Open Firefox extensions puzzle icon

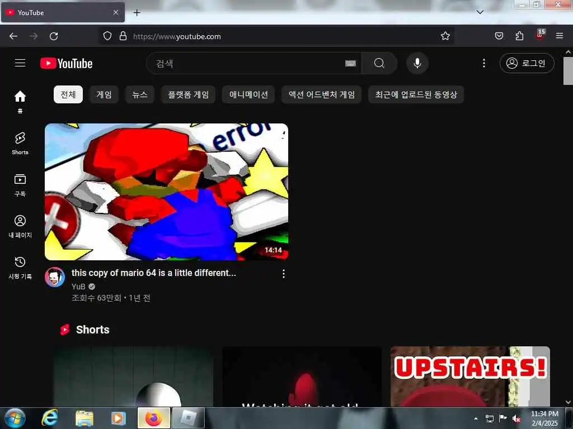[x=519, y=36]
